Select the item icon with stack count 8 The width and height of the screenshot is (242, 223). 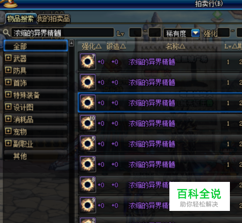click(88, 185)
